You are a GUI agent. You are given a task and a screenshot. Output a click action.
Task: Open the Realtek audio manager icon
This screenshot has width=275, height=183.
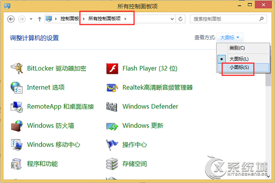coord(112,88)
